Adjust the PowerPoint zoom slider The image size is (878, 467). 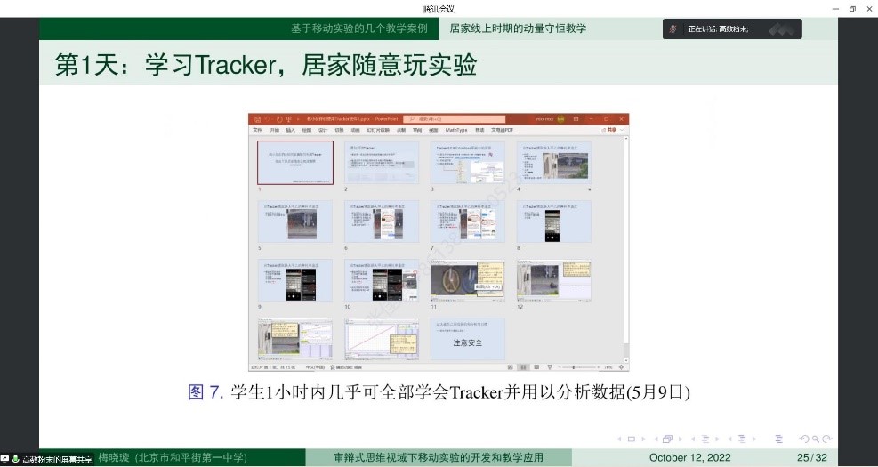574,366
